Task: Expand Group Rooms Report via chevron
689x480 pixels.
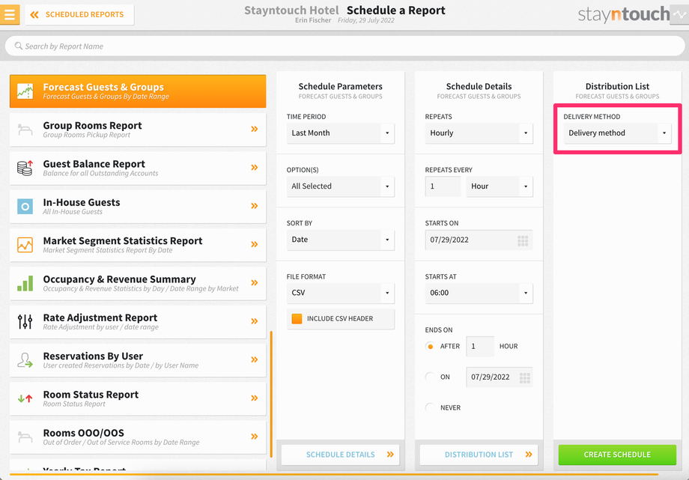Action: click(x=255, y=130)
